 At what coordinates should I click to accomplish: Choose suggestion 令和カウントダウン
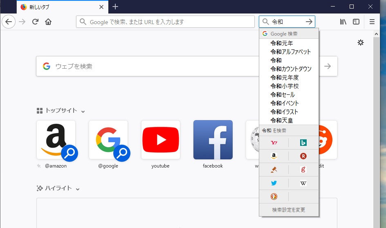[x=289, y=69]
